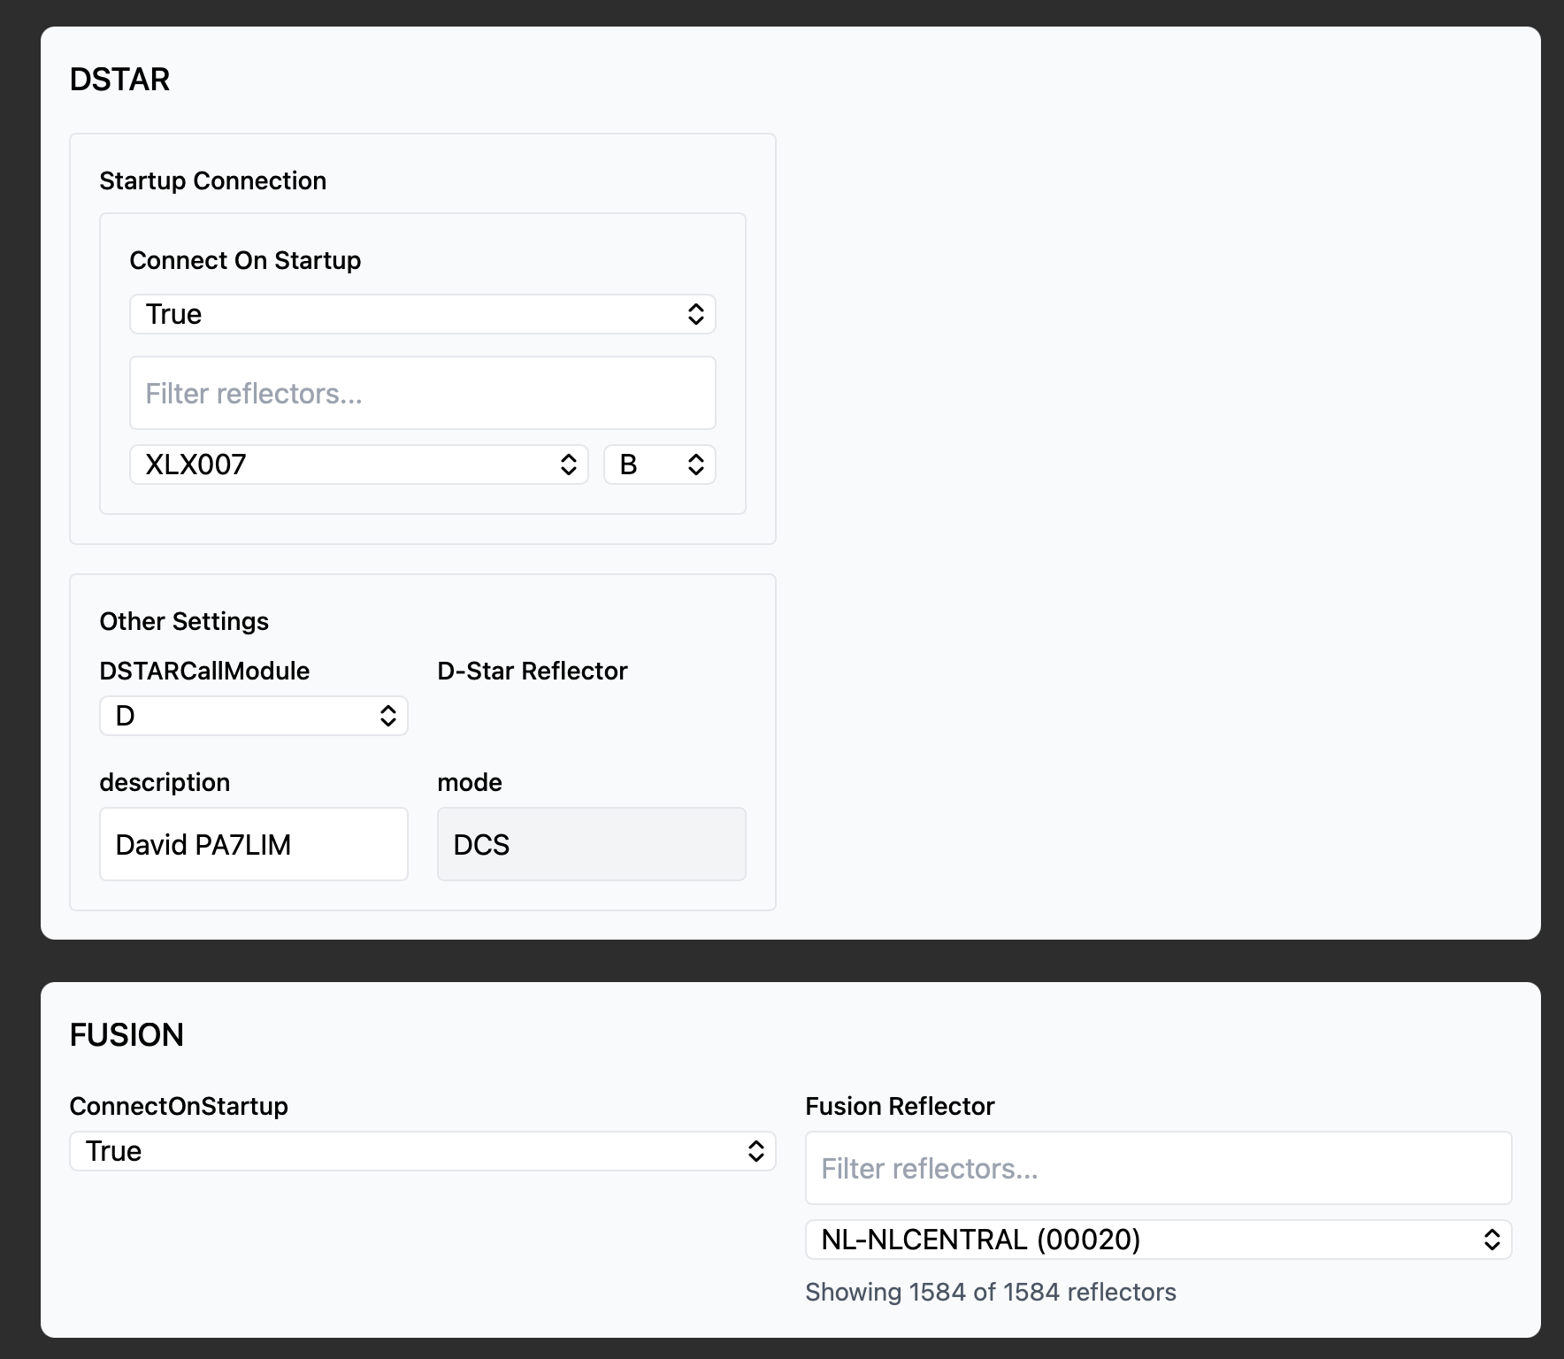This screenshot has height=1359, width=1564.
Task: Click the Showing 1584 of 1584 reflectors text
Action: (990, 1292)
